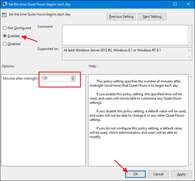The image size is (195, 181).
Task: Click the Supported on box up arrow
Action: [189, 50]
